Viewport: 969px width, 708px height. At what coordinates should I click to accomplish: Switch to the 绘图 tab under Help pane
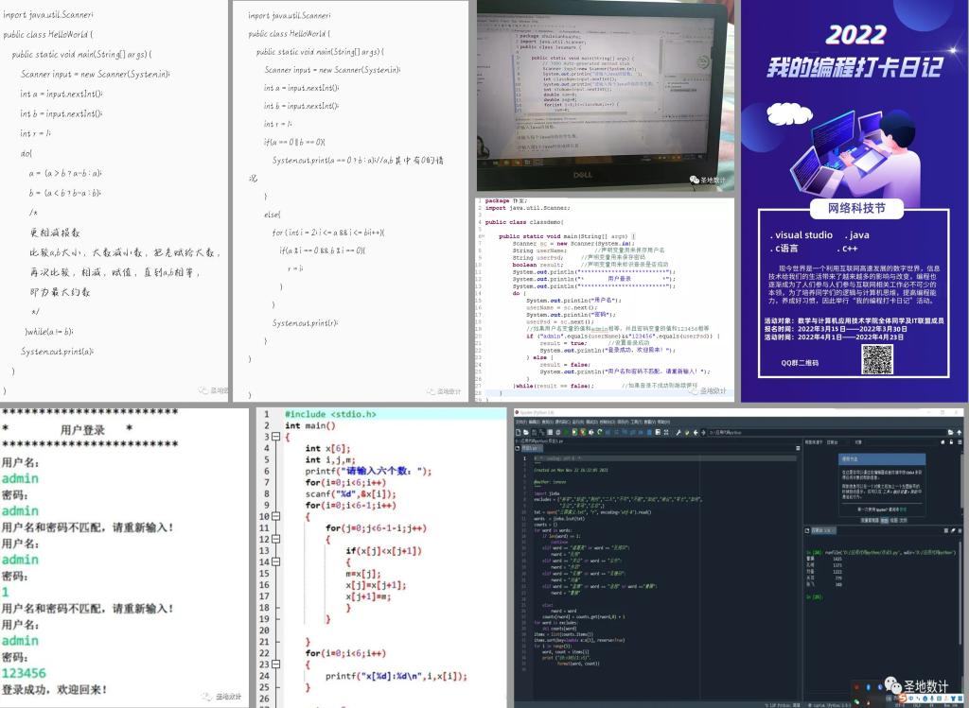[893, 520]
